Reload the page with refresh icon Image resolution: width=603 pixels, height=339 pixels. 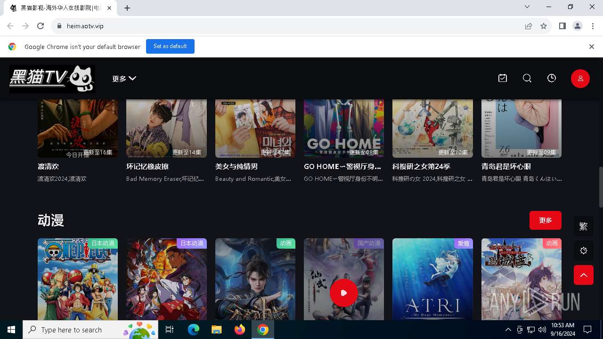(x=41, y=26)
